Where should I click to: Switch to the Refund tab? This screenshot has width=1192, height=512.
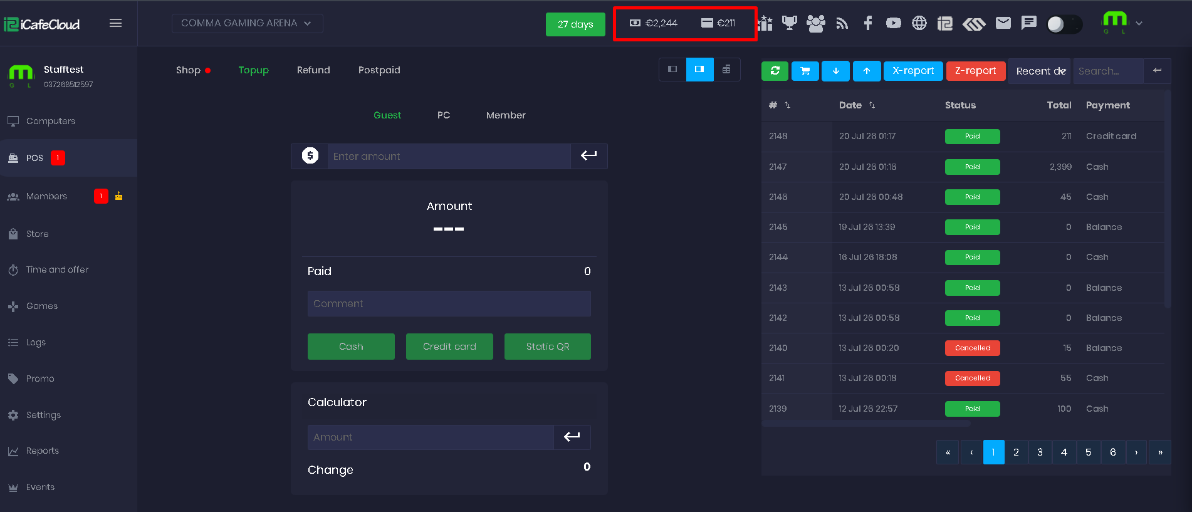(x=313, y=70)
